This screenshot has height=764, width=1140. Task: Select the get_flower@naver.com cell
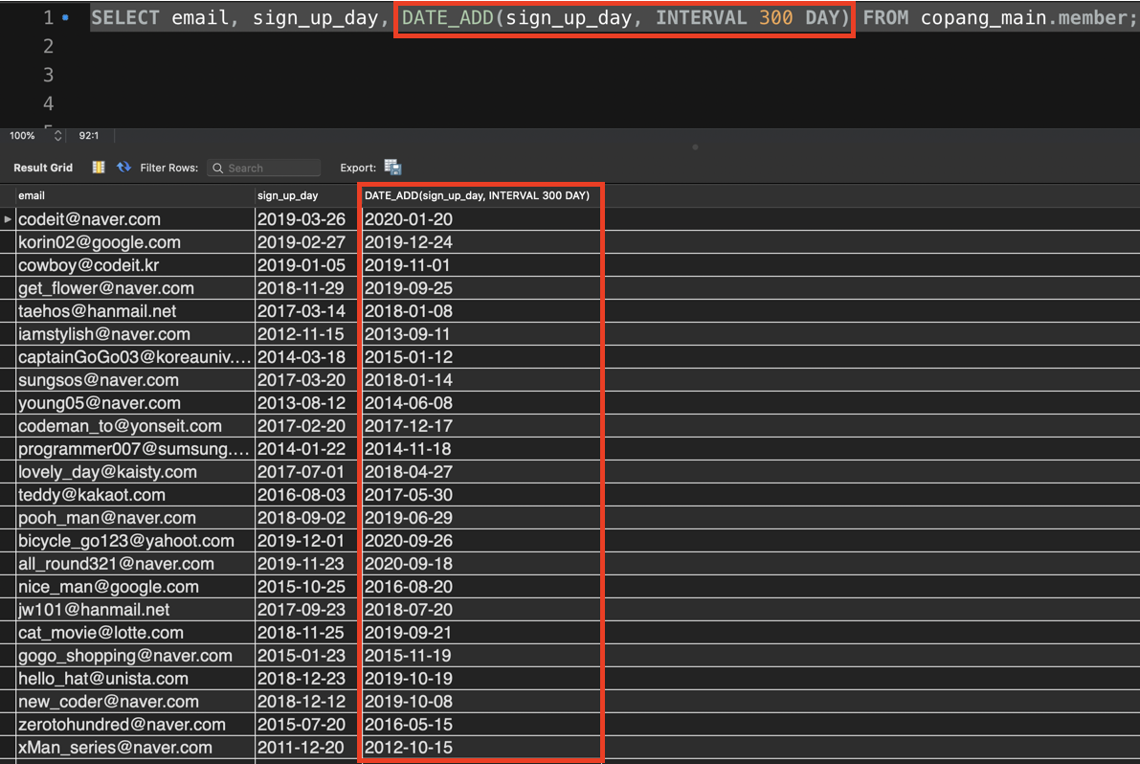pyautogui.click(x=135, y=288)
